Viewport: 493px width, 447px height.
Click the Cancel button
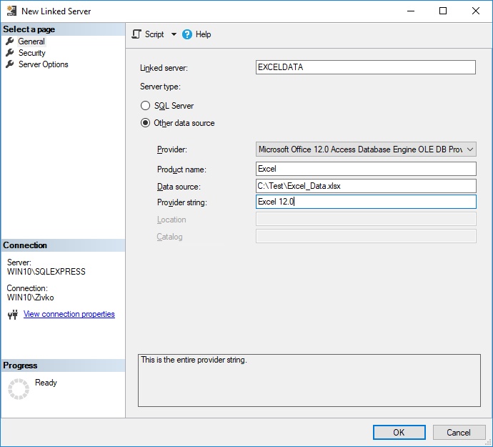pyautogui.click(x=459, y=432)
